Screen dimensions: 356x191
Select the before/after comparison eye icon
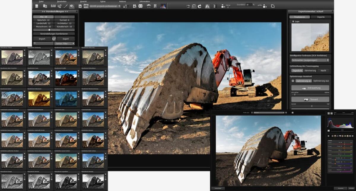pyautogui.click(x=188, y=6)
